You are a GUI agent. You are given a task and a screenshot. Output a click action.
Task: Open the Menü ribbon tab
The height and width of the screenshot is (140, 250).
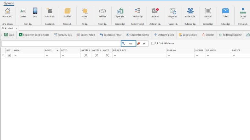click(9, 3)
